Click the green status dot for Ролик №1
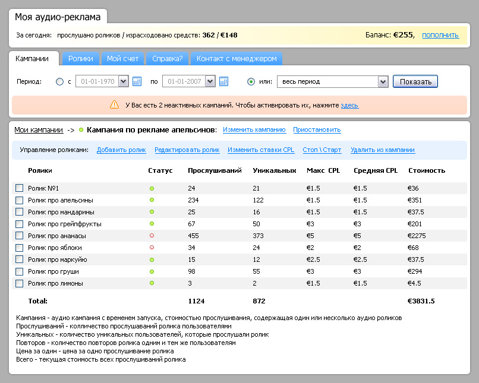Image resolution: width=479 pixels, height=383 pixels. 152,188
